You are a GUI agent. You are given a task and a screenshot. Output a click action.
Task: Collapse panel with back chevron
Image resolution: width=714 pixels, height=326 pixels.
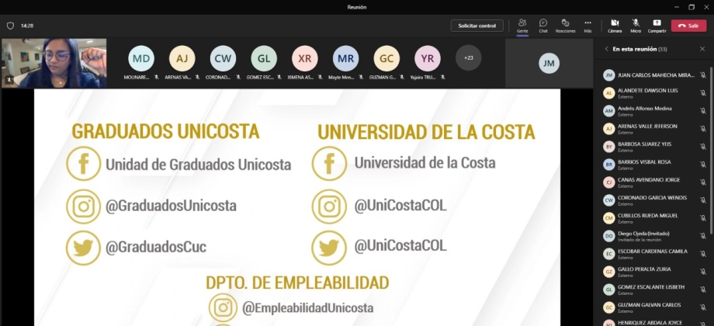pos(606,49)
